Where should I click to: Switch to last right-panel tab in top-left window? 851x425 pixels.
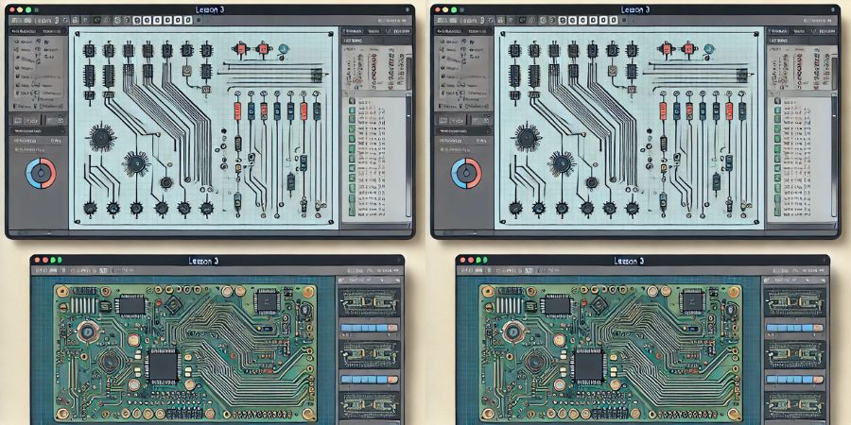(402, 31)
